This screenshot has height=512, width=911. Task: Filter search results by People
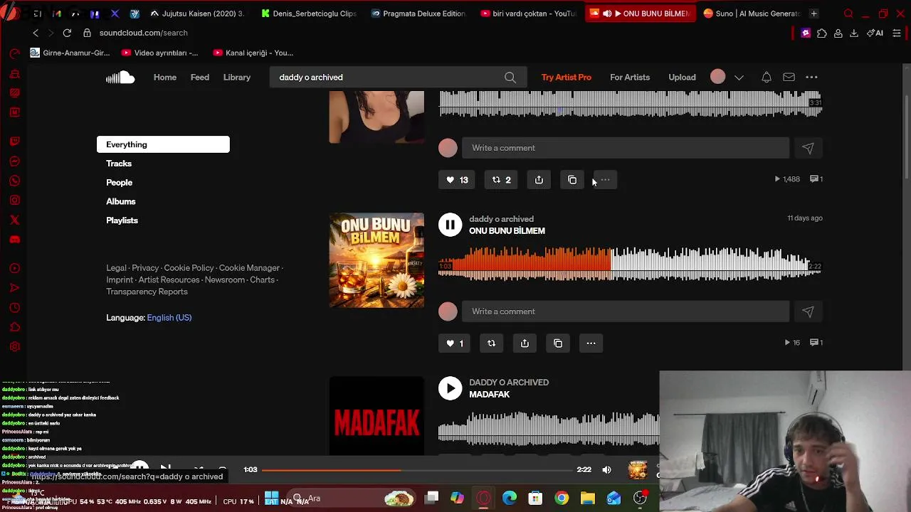[120, 183]
